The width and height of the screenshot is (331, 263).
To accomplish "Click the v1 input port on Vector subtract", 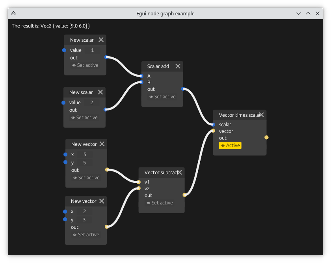I will (139, 182).
